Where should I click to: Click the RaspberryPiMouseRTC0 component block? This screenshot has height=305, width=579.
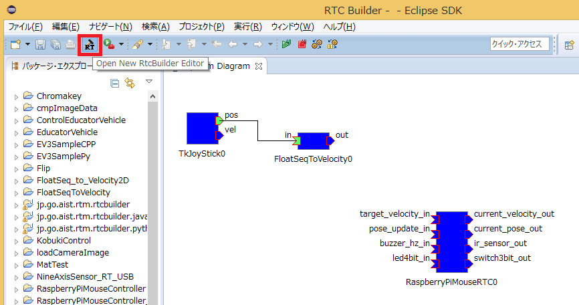(451, 241)
